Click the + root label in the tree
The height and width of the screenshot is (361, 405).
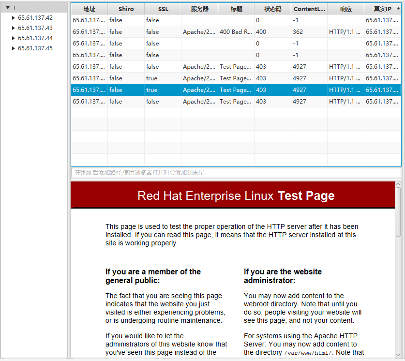[x=14, y=8]
